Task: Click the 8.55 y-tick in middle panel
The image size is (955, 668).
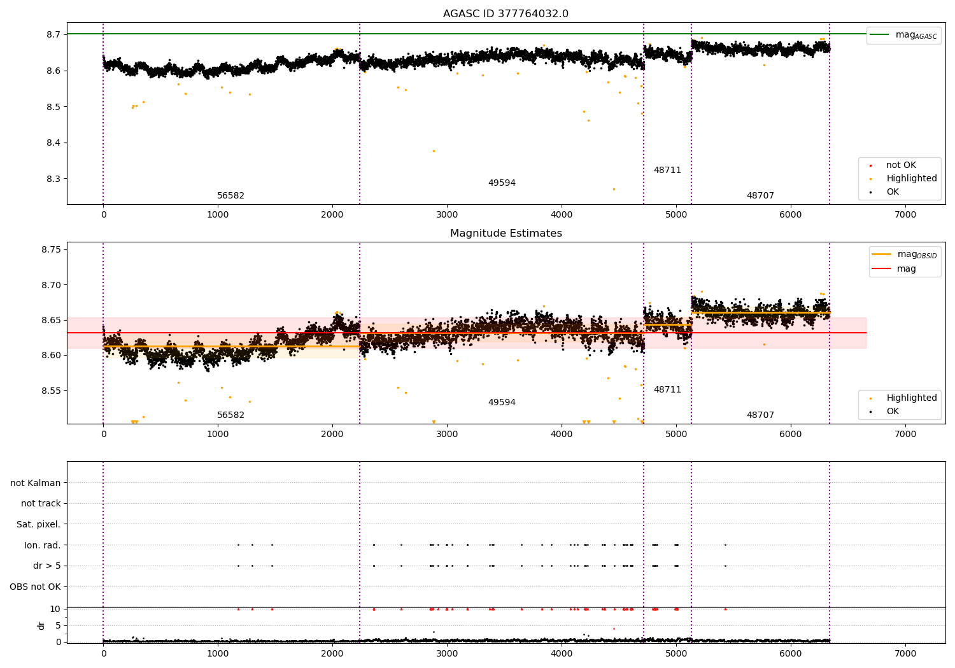Action: (x=51, y=391)
